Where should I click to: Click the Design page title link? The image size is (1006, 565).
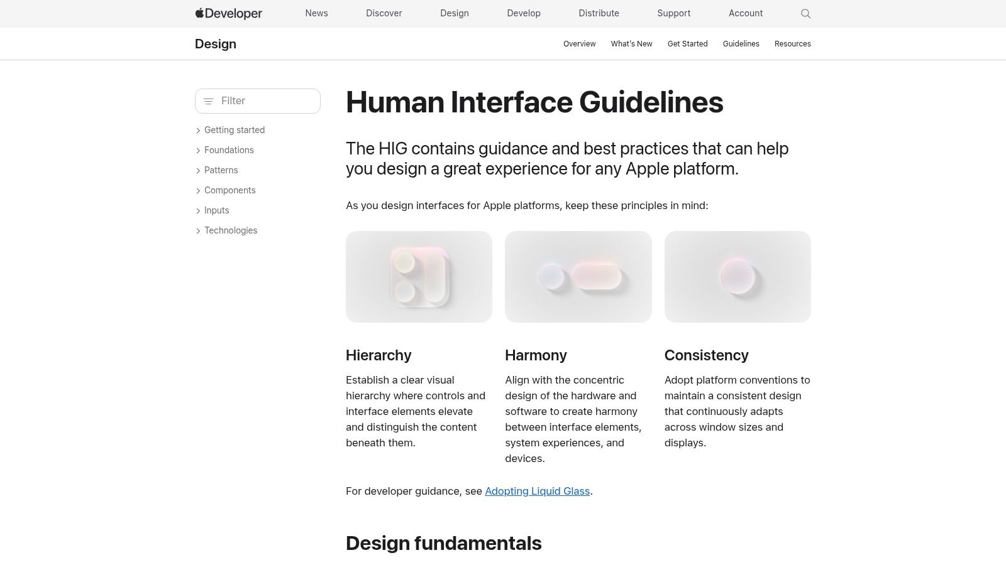(215, 43)
